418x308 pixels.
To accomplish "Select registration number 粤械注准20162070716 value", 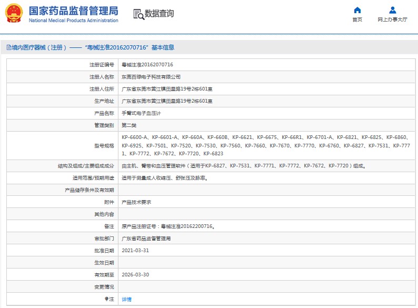I will tap(147, 65).
